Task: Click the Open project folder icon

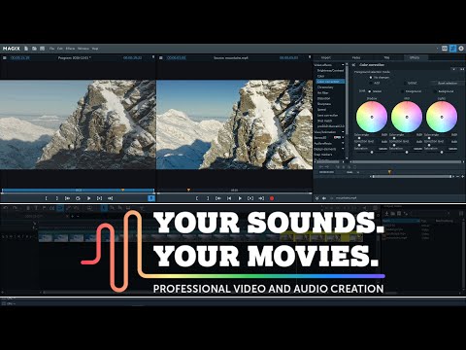Action: pos(34,49)
